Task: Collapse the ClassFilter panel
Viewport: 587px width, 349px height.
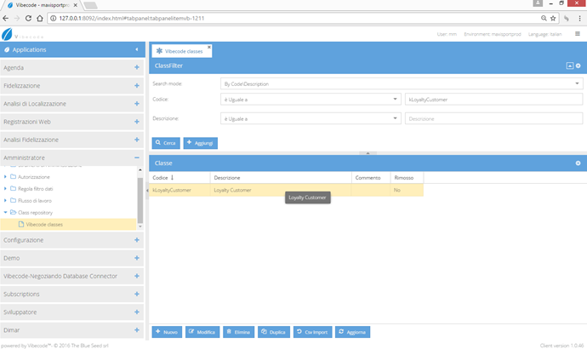Action: [569, 66]
